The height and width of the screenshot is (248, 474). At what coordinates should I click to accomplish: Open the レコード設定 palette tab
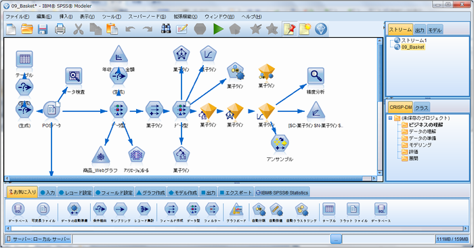point(75,192)
